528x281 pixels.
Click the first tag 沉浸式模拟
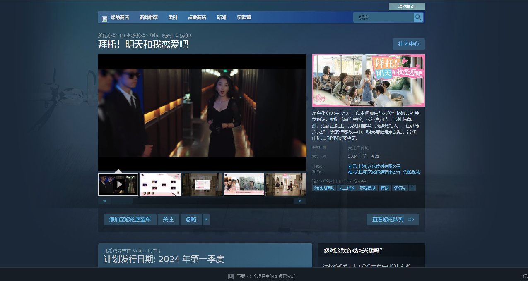tap(324, 188)
